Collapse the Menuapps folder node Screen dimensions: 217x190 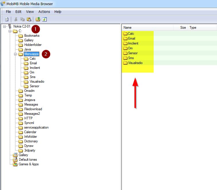click(x=15, y=54)
